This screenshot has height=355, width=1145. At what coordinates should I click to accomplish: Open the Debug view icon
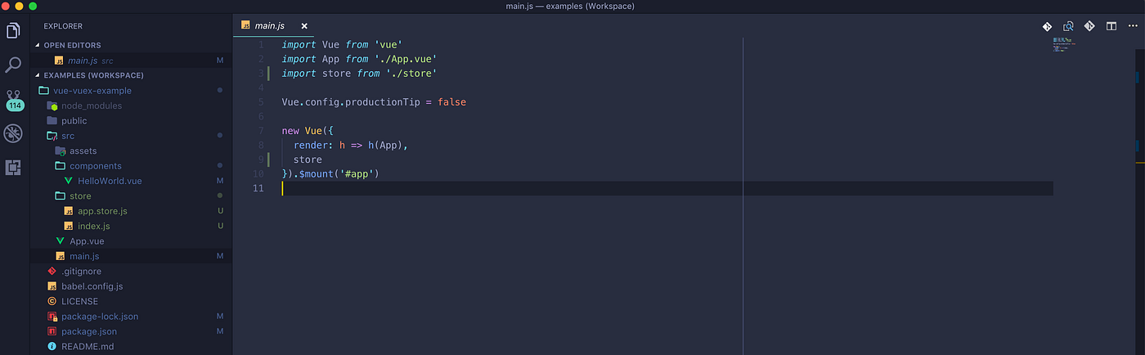click(x=13, y=133)
